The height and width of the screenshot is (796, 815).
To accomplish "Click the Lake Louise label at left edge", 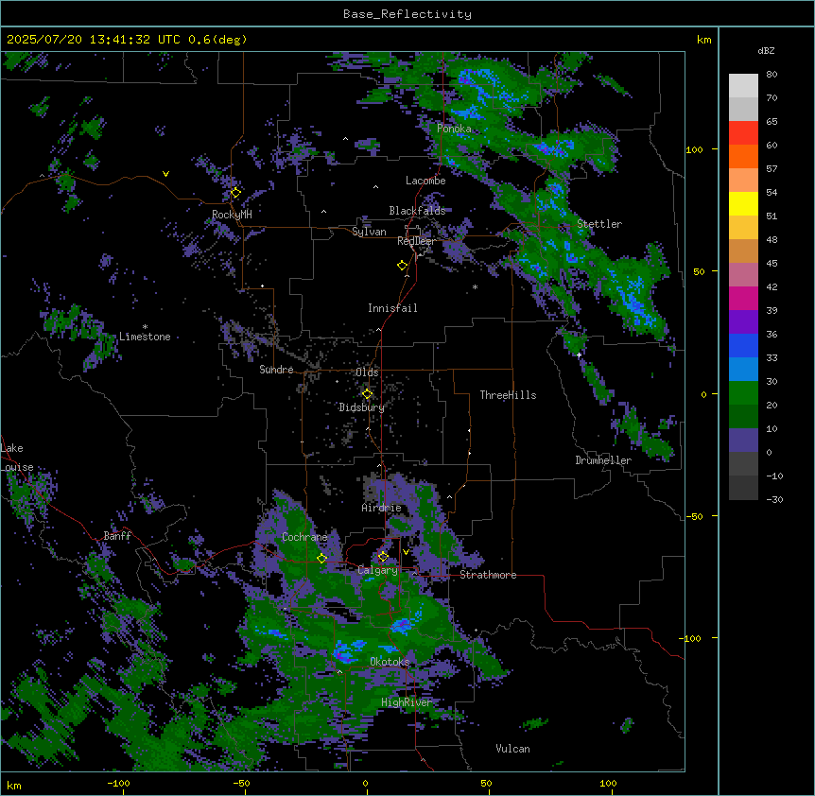I will (x=17, y=458).
